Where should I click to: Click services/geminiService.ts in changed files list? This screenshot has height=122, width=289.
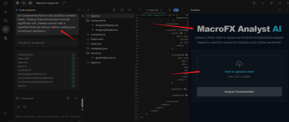32,74
